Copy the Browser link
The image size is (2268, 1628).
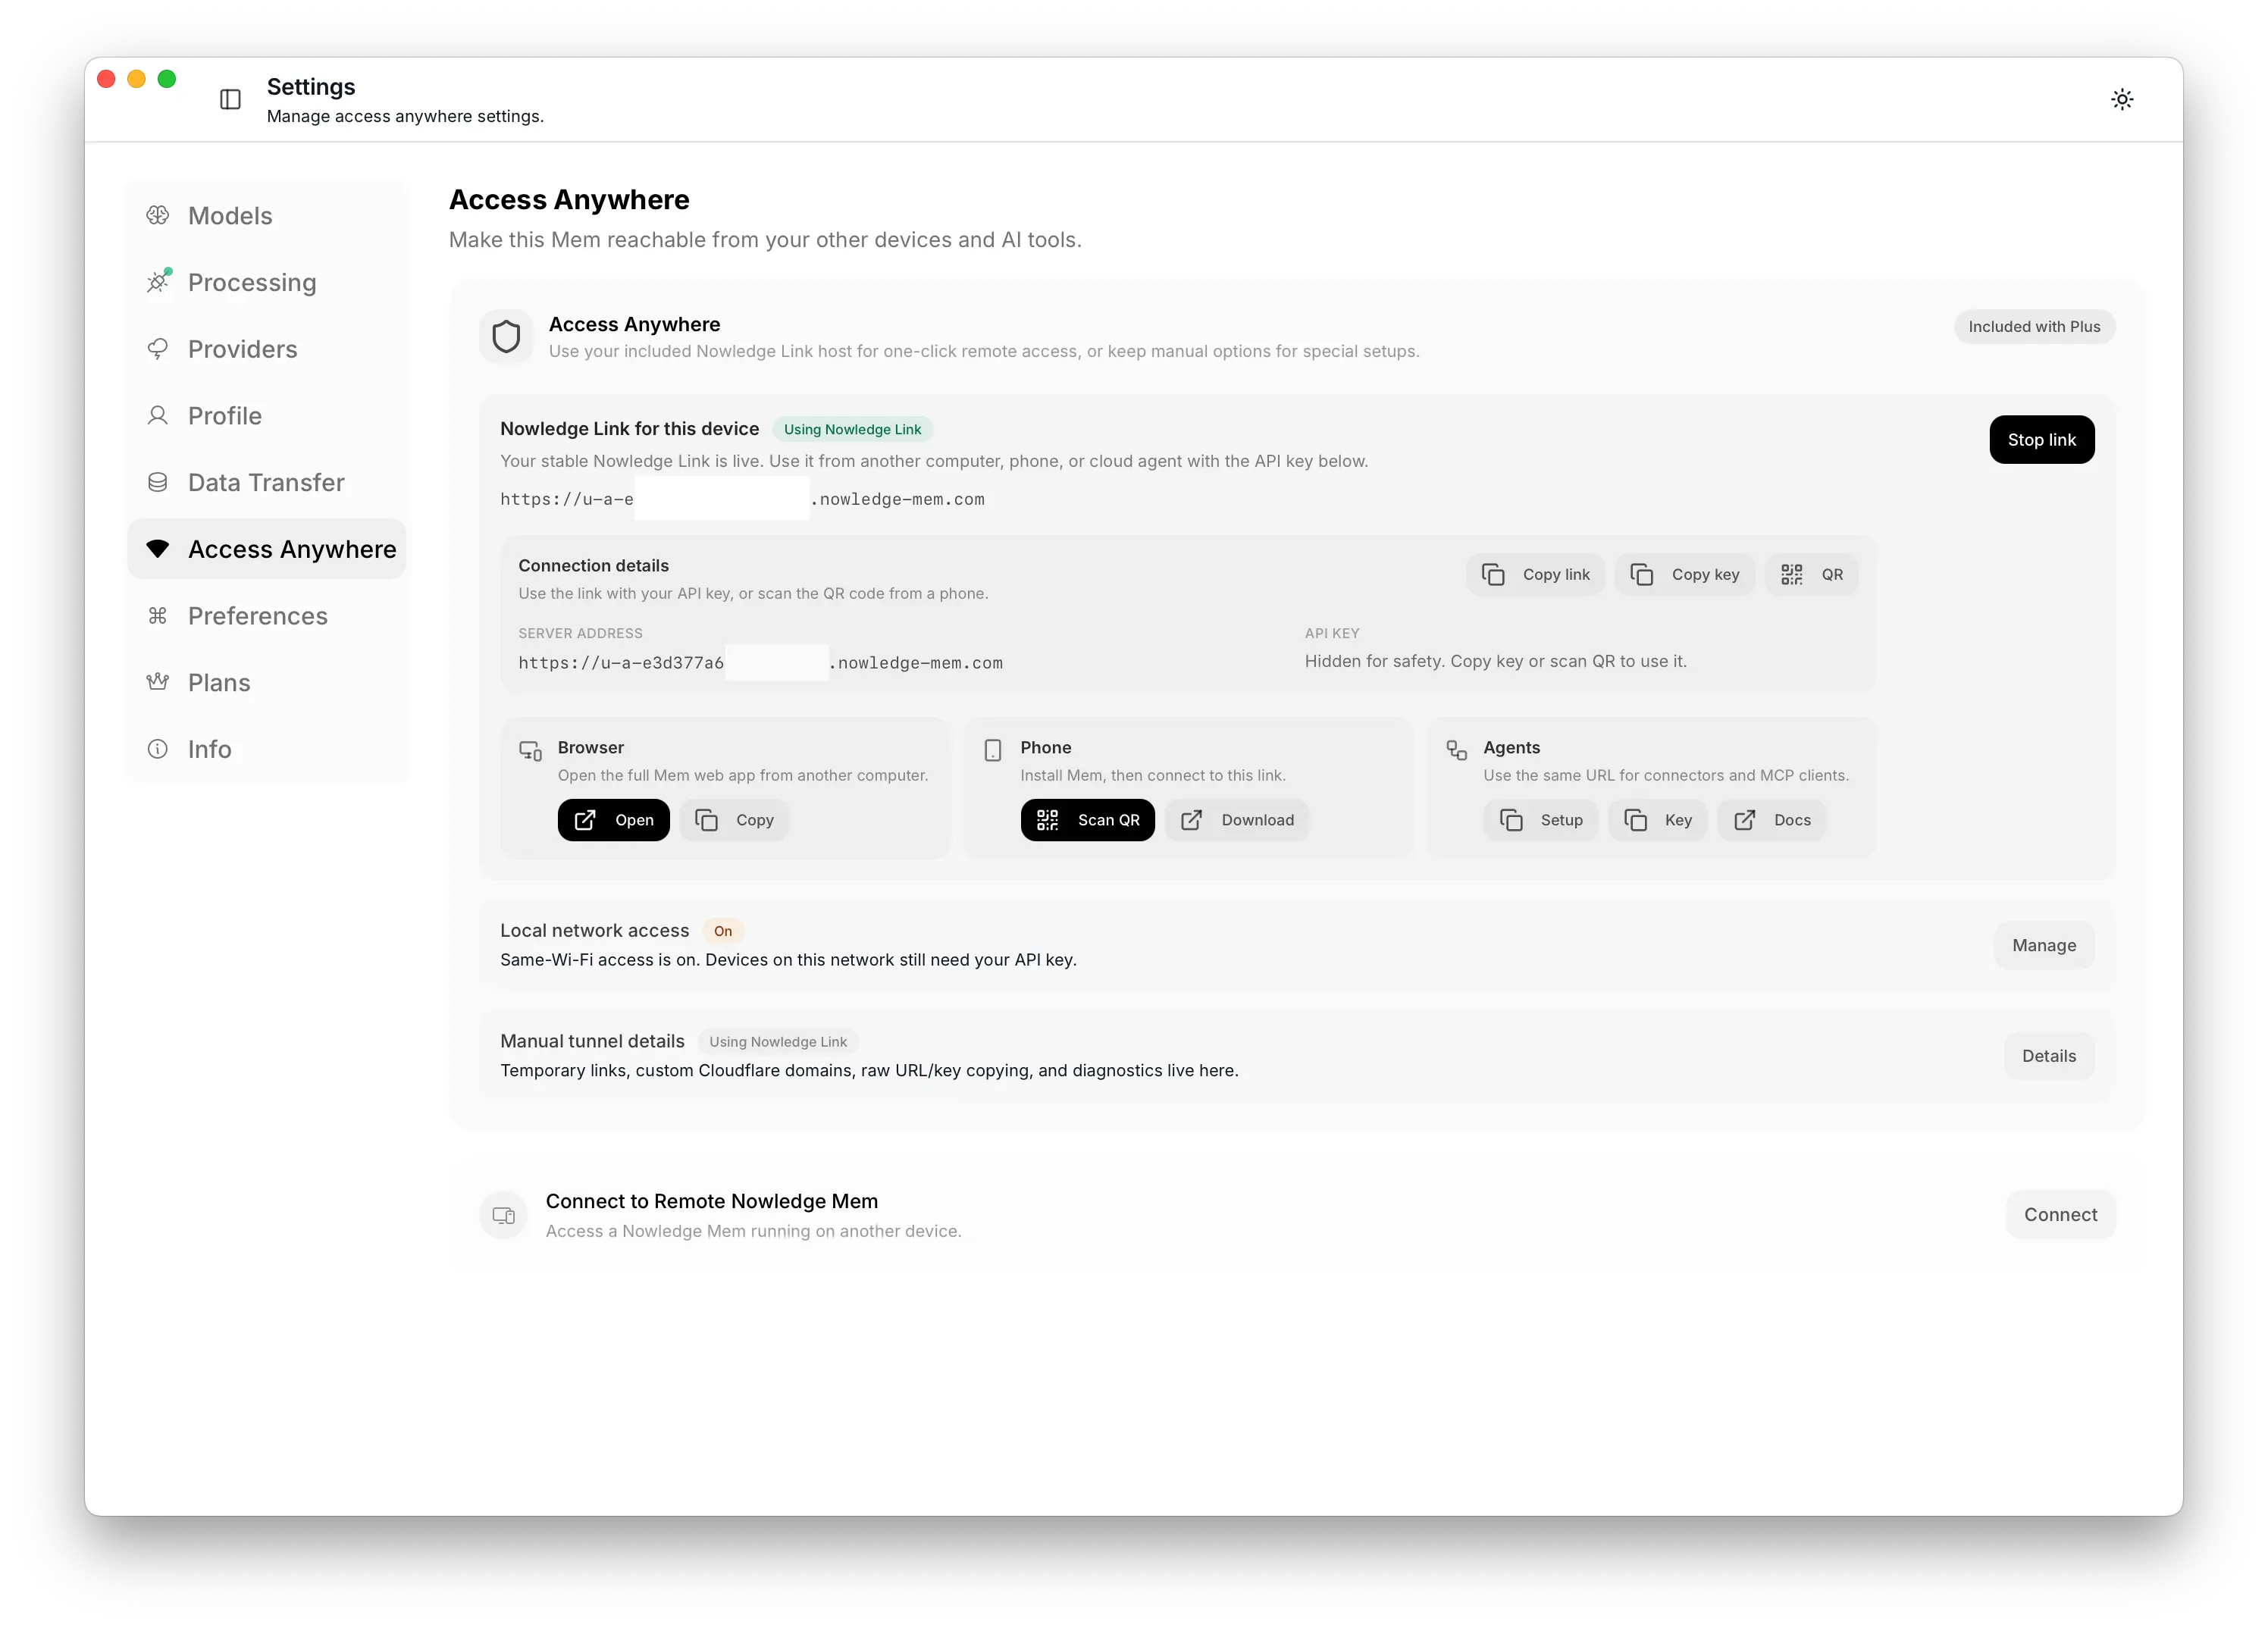point(735,820)
